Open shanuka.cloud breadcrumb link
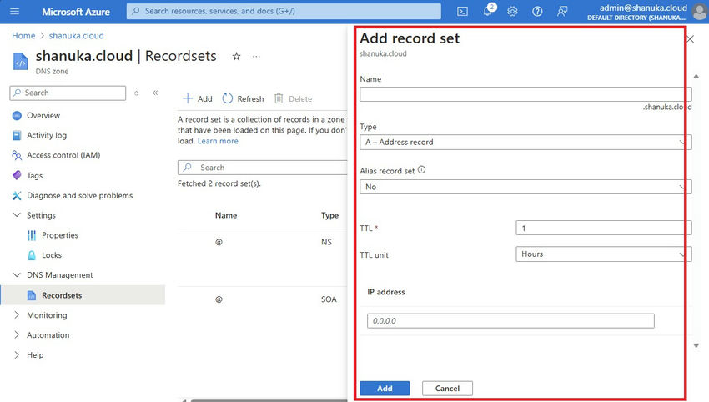The height and width of the screenshot is (402, 709). click(77, 36)
